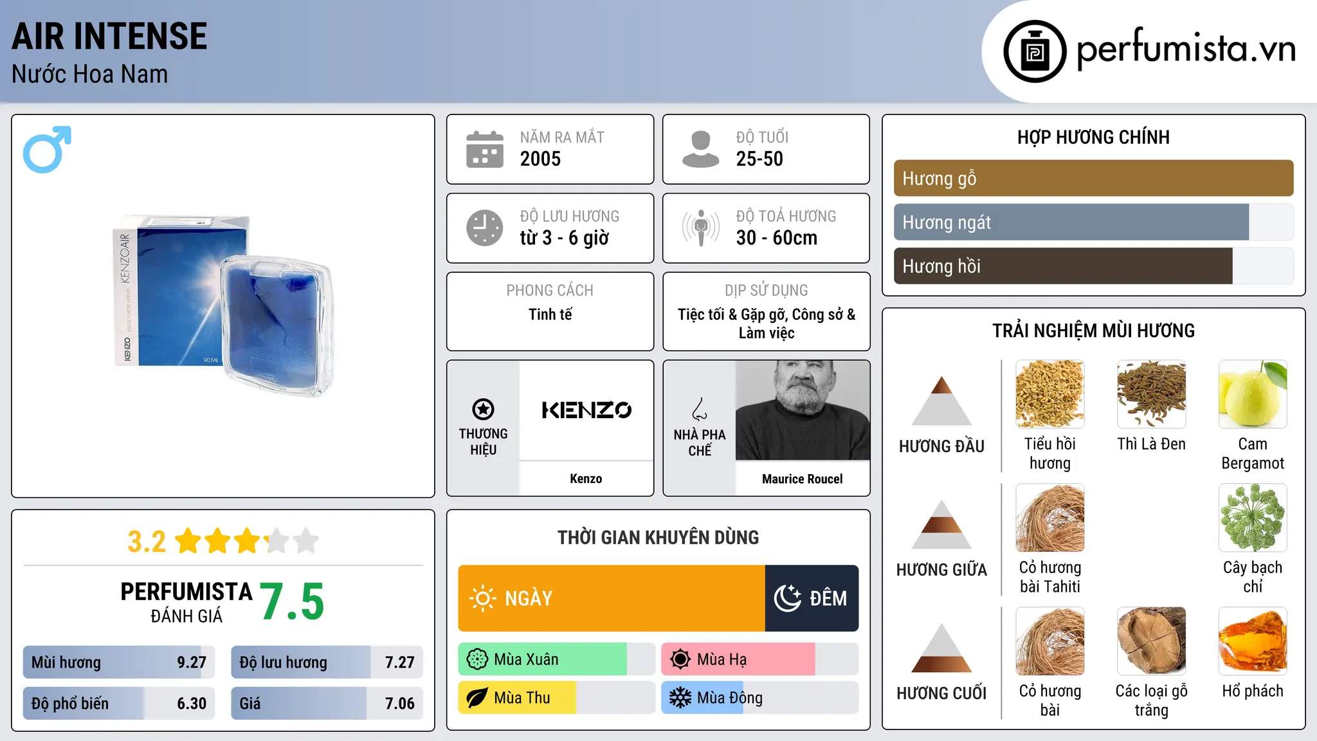Click the orange Ngày daytime bar
The width and height of the screenshot is (1317, 741).
click(x=612, y=598)
